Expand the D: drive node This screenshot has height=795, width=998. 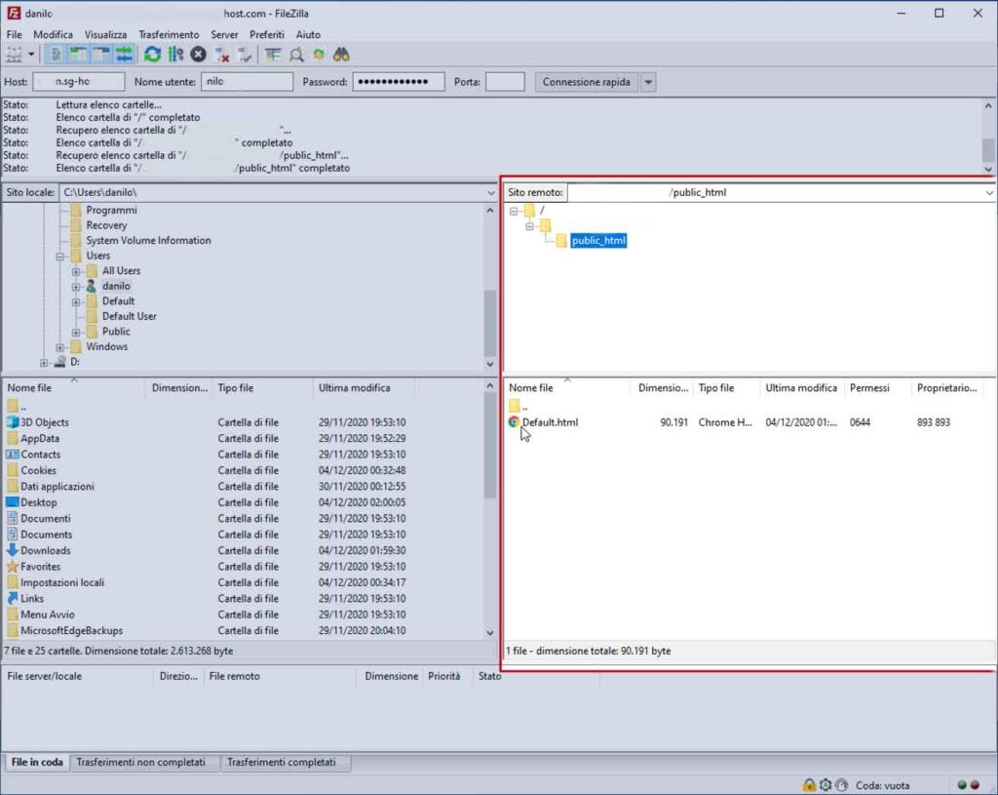pyautogui.click(x=44, y=363)
